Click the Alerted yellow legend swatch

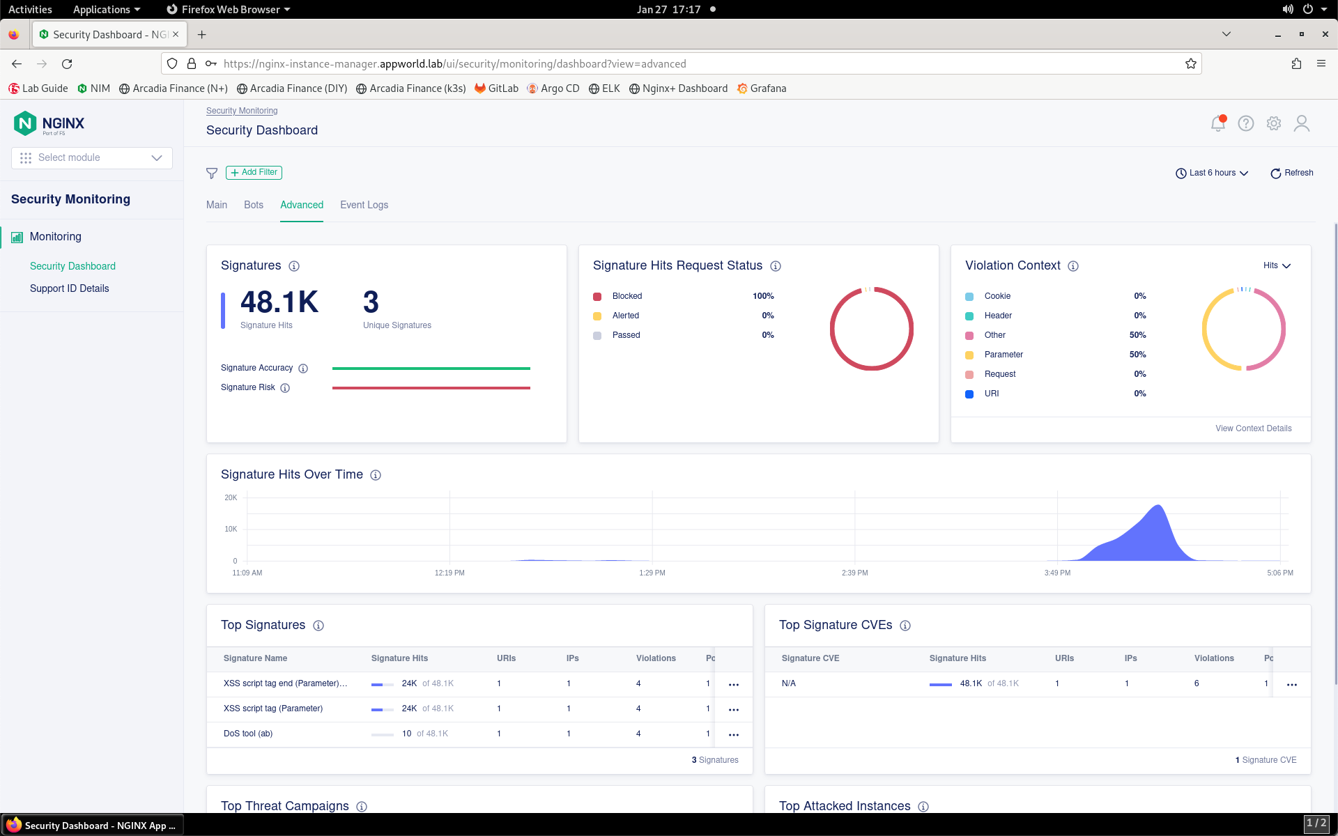click(597, 316)
